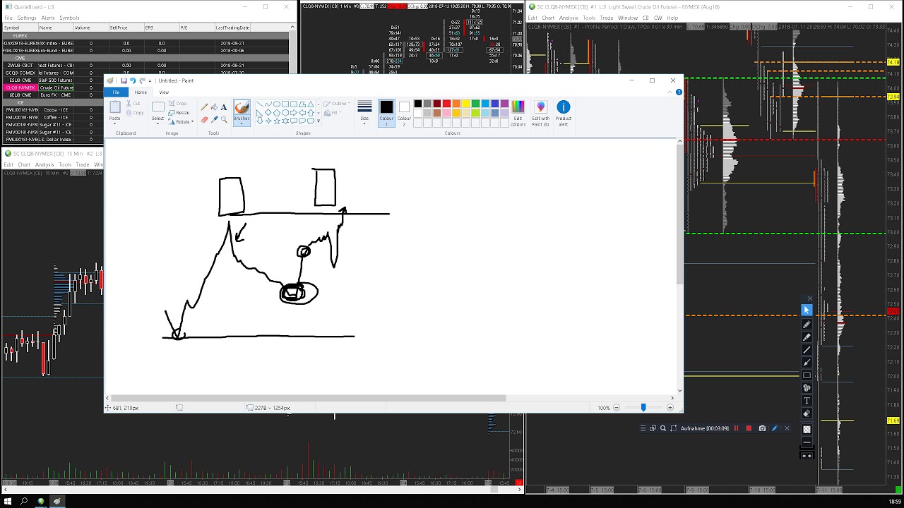Click the Paint zoom in plus button
This screenshot has width=904, height=508.
point(670,408)
